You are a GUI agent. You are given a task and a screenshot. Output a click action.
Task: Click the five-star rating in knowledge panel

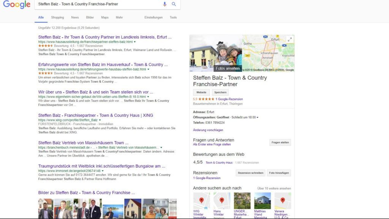point(206,99)
